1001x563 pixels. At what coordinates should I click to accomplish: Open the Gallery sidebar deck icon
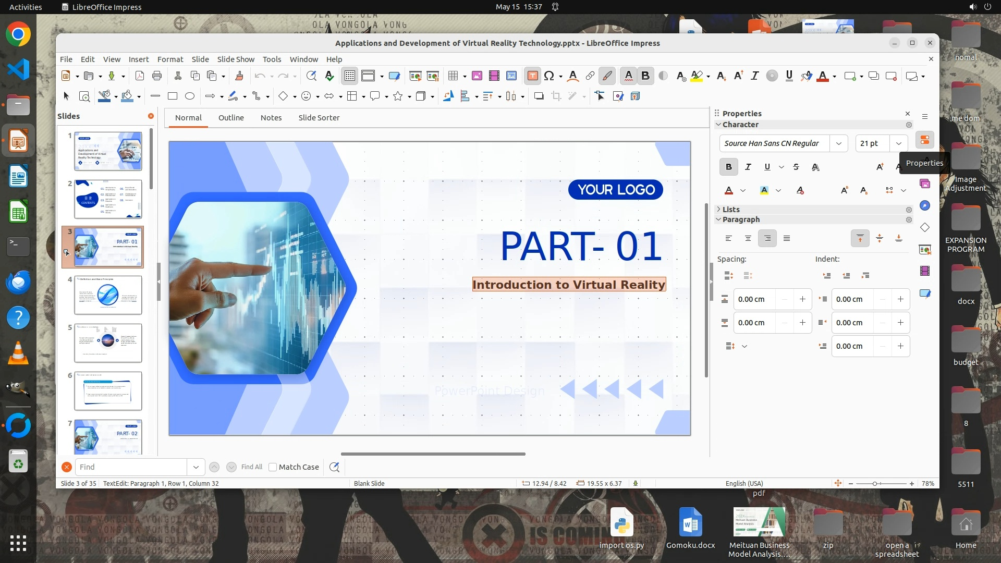925,183
